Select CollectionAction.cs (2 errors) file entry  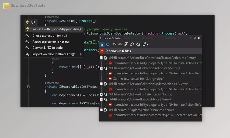(144, 68)
